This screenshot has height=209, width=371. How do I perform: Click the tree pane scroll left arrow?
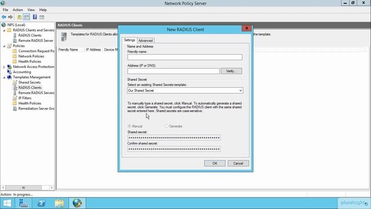click(3, 188)
